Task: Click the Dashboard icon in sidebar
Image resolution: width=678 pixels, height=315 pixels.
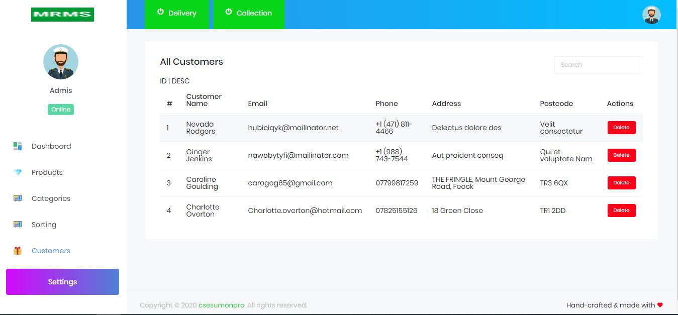Action: coord(18,146)
